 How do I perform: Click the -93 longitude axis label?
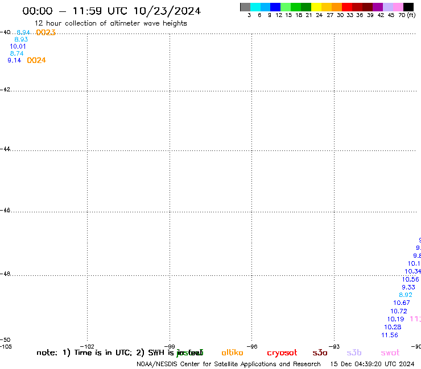(x=335, y=346)
